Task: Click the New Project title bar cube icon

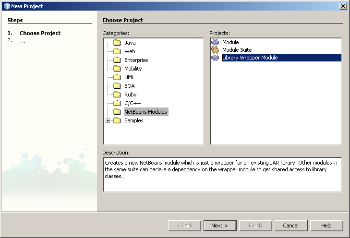Action: pos(7,6)
